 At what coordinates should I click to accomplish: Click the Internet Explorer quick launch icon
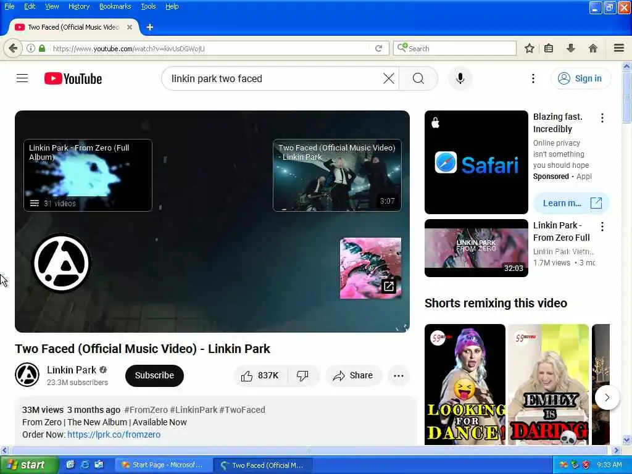[85, 465]
